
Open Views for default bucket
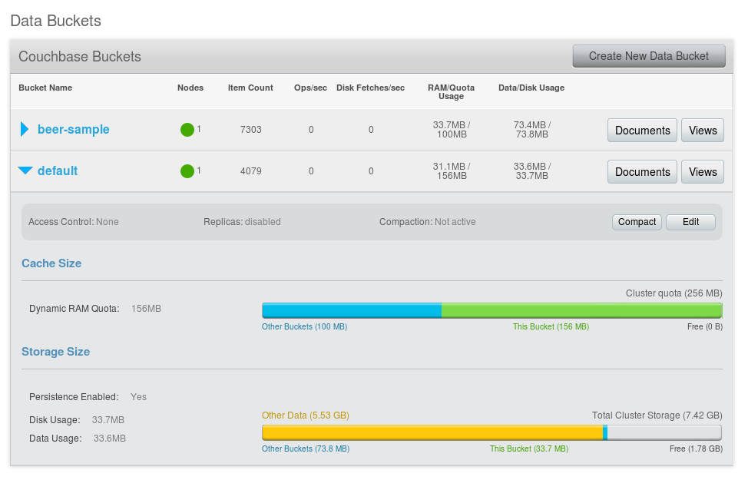click(703, 172)
